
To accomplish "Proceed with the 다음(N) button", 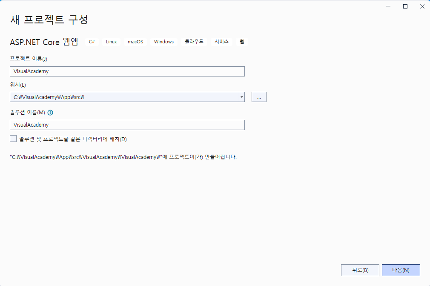I will pos(401,270).
